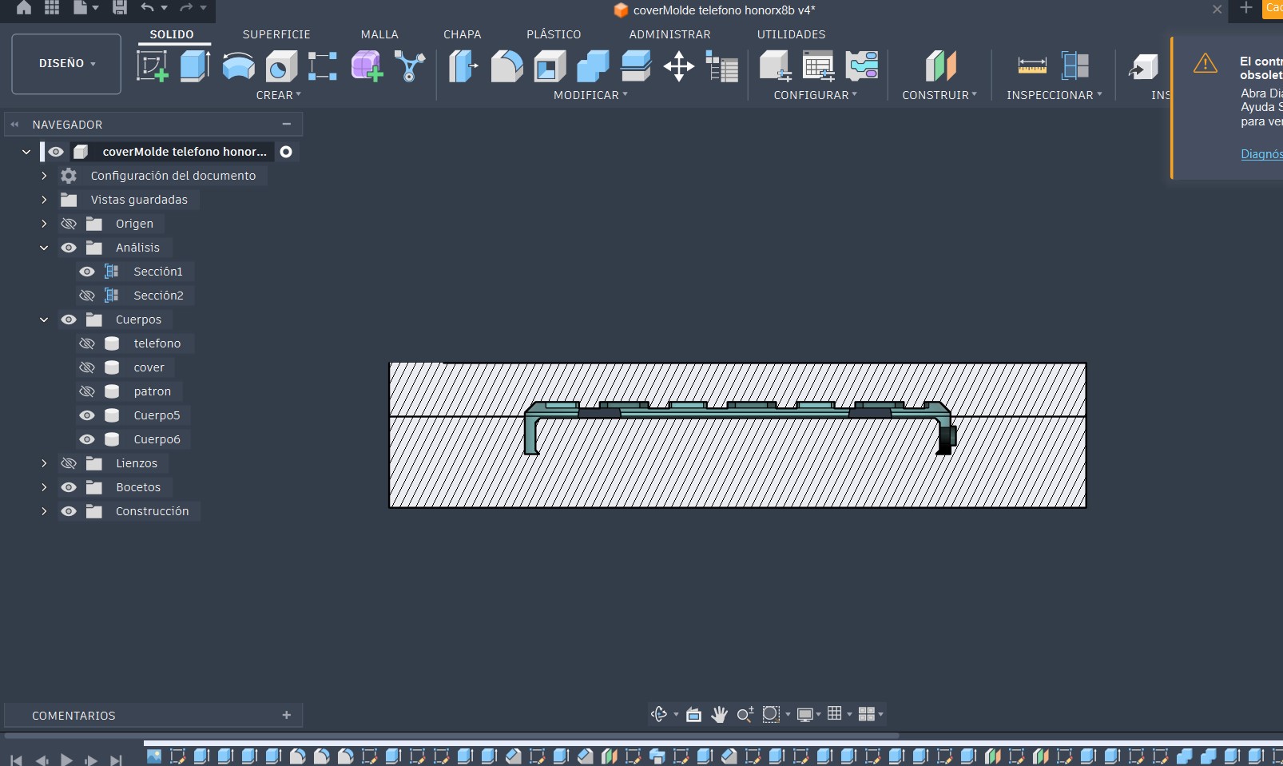Select the Shell tool icon
This screenshot has width=1283, height=766.
[550, 66]
